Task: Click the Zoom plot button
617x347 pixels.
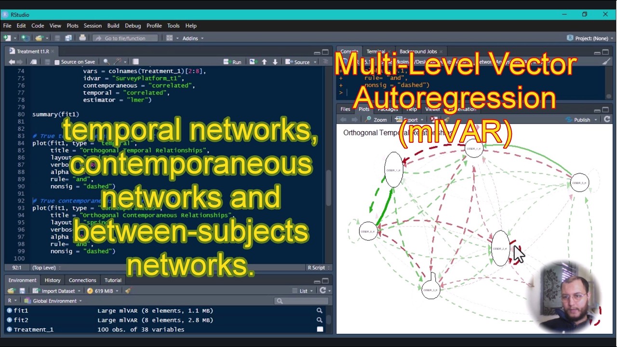Action: 376,120
